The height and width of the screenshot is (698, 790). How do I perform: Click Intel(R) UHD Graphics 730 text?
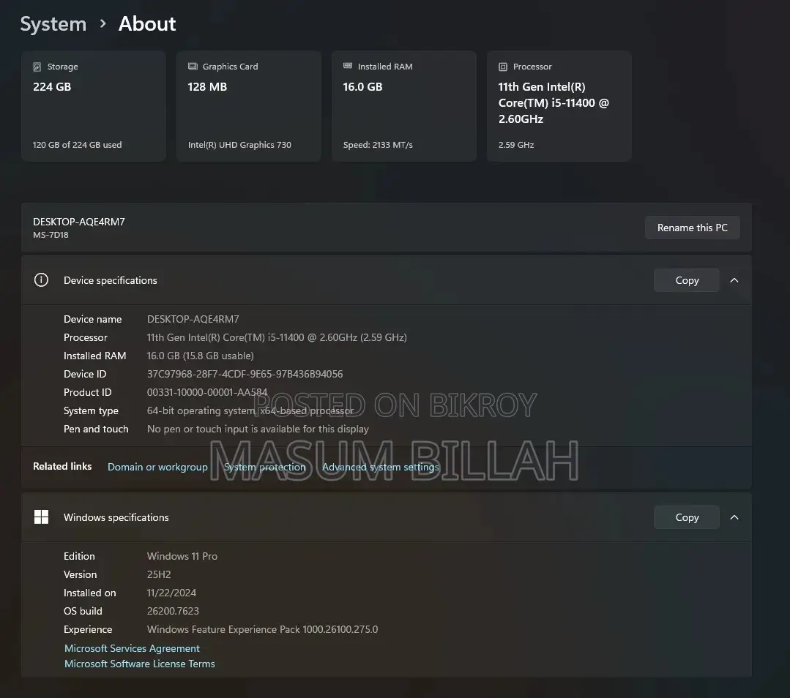pos(240,145)
